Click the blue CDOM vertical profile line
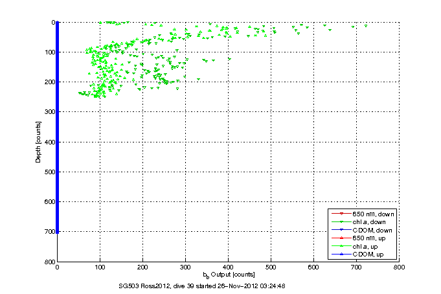441x294 pixels. point(58,127)
